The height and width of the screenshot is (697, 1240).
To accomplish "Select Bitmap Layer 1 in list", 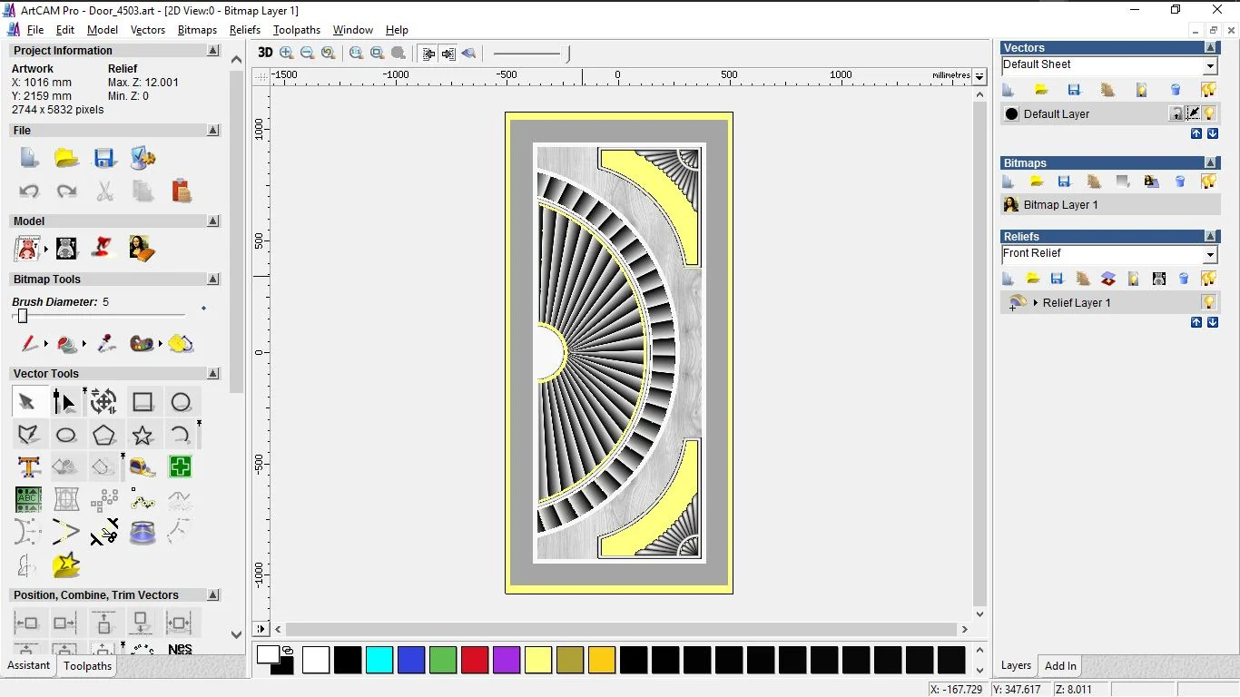I will (x=1060, y=205).
